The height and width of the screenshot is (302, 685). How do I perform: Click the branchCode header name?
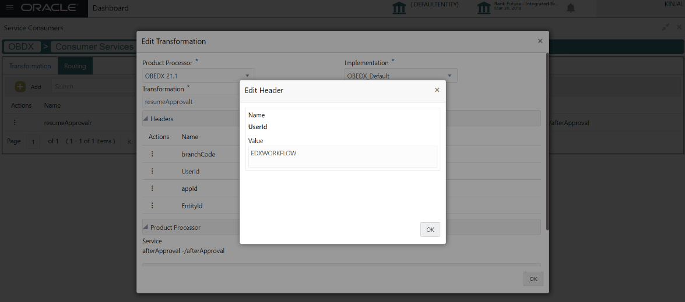(198, 154)
